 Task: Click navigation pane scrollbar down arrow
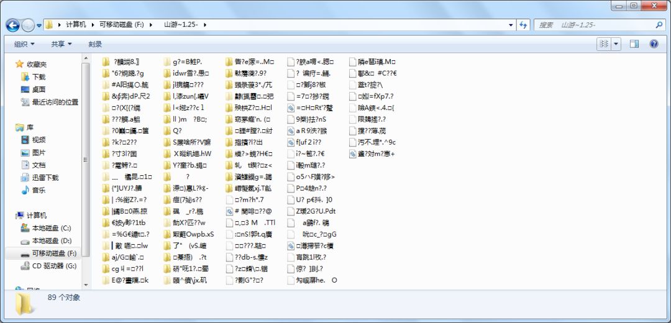pyautogui.click(x=86, y=285)
